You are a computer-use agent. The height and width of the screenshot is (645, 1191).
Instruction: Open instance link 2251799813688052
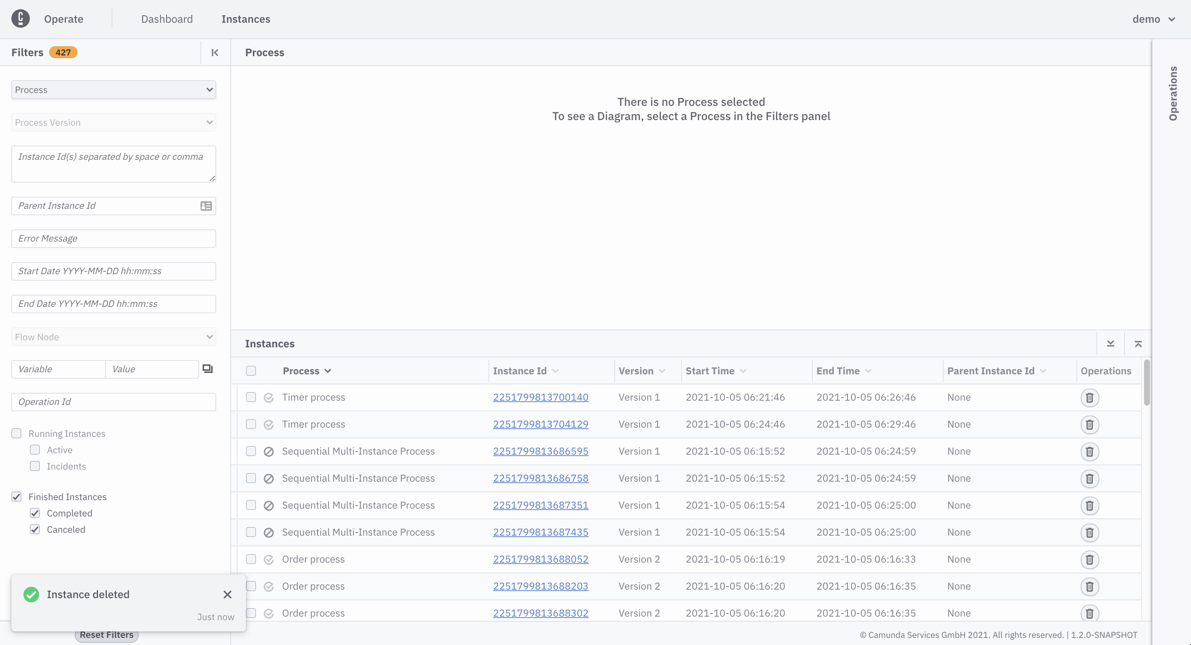pyautogui.click(x=540, y=559)
